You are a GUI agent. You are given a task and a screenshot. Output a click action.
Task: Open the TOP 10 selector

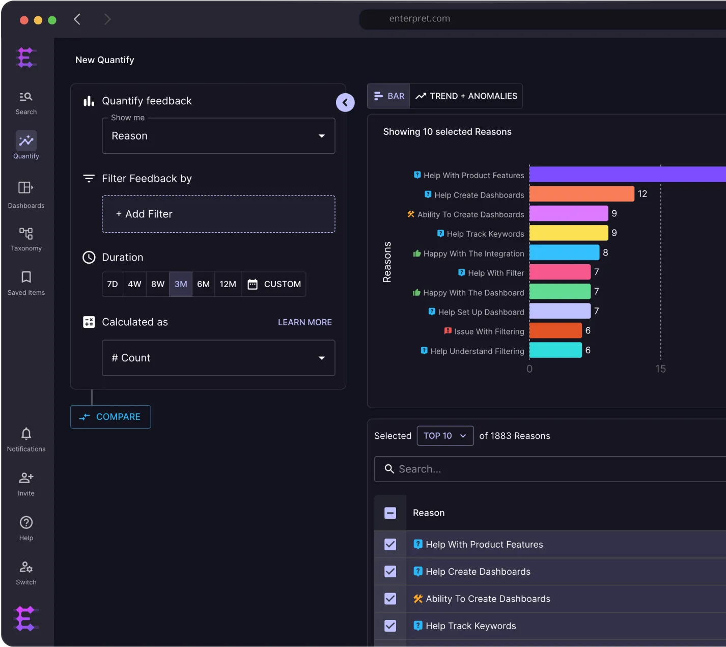click(x=445, y=436)
